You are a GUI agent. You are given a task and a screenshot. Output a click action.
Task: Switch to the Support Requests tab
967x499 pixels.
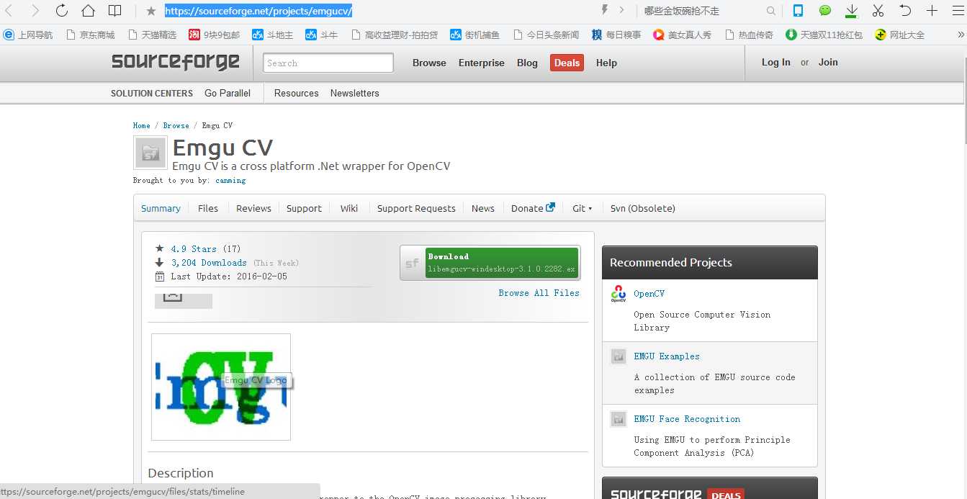coord(416,208)
